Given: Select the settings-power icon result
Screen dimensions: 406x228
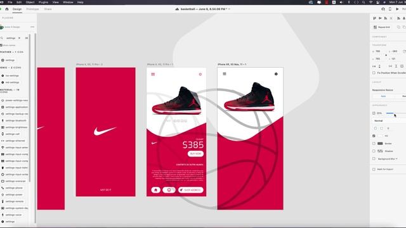Looking at the screenshot, I should (x=12, y=194).
